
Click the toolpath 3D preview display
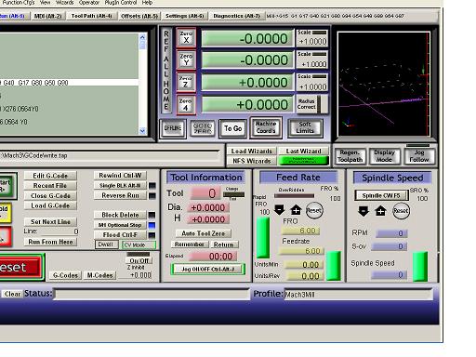(x=384, y=84)
